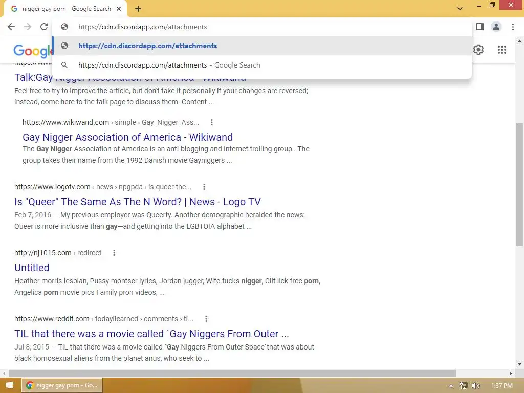The image size is (524, 393).
Task: Click the volume speaker tray icon
Action: (x=475, y=386)
